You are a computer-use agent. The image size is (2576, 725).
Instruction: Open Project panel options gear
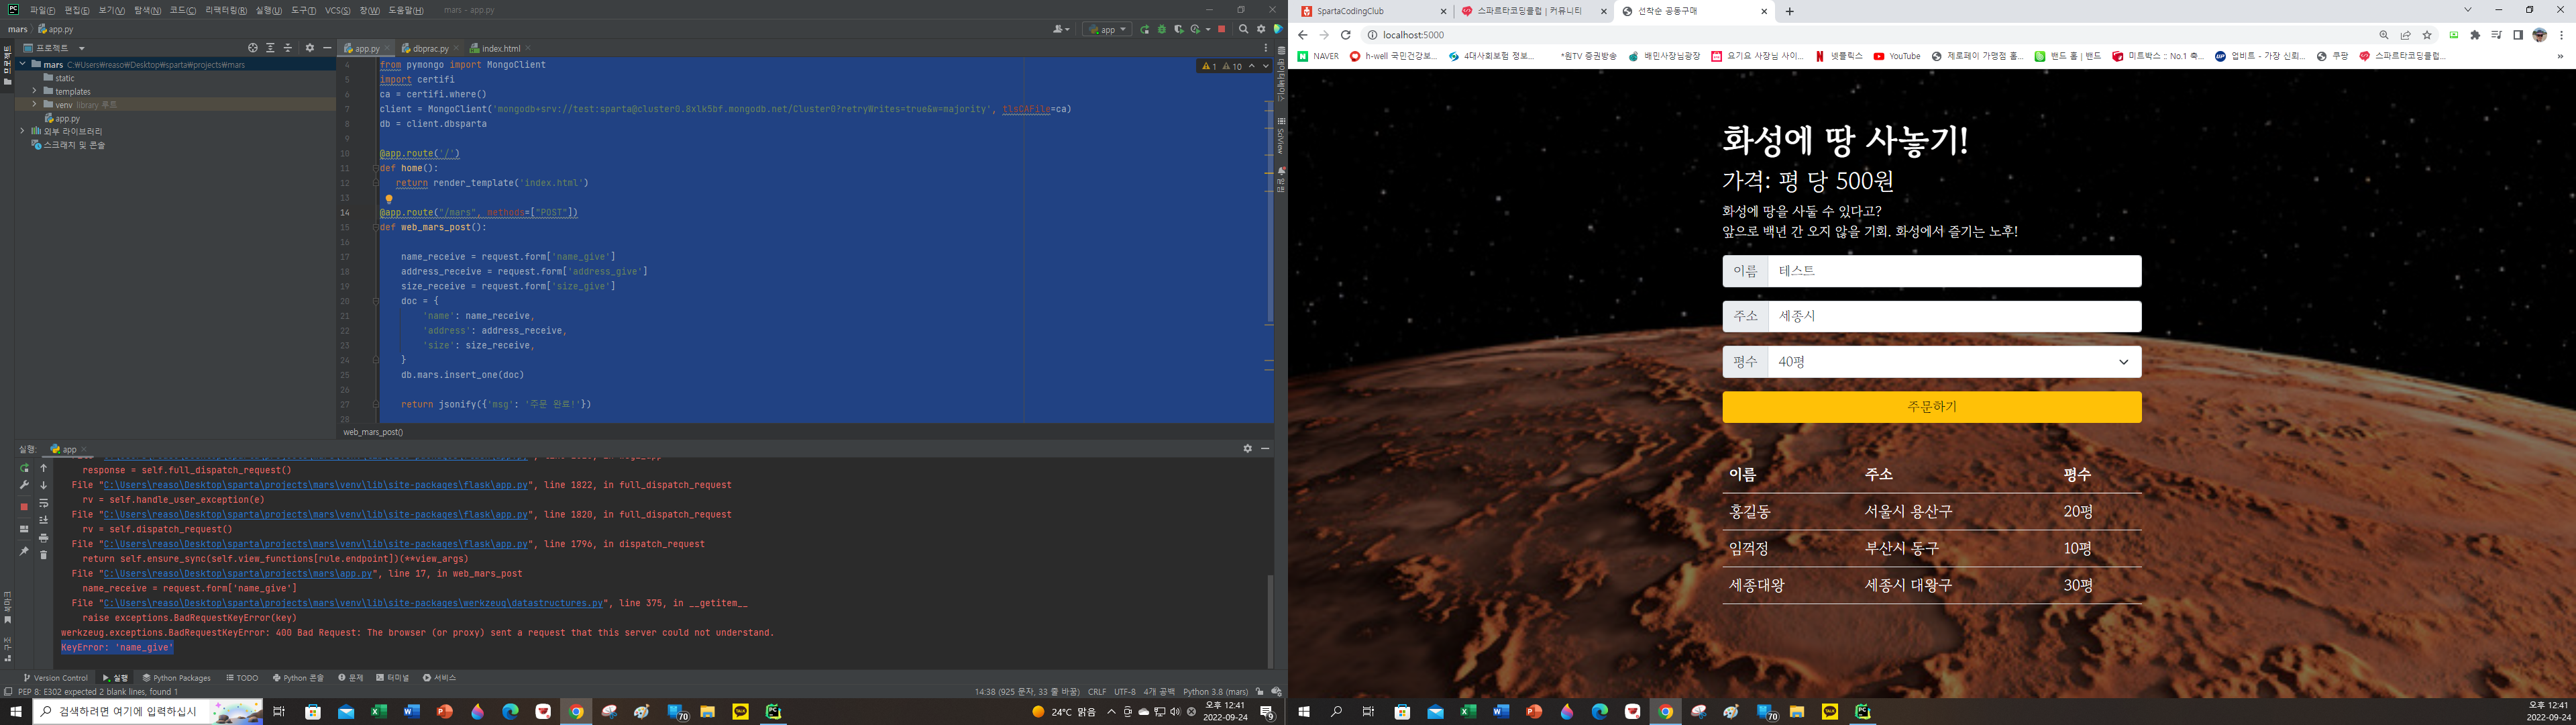point(310,48)
